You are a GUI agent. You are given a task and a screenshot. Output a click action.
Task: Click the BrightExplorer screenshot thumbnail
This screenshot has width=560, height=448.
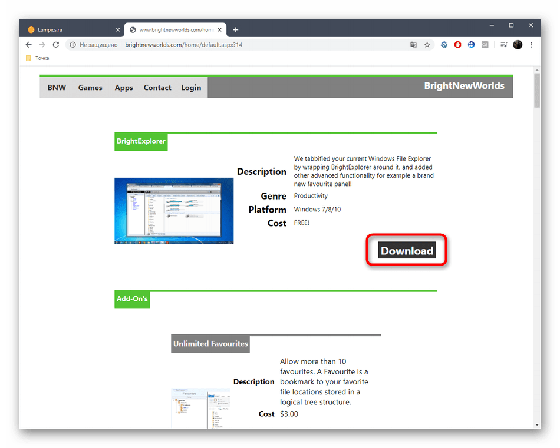174,211
